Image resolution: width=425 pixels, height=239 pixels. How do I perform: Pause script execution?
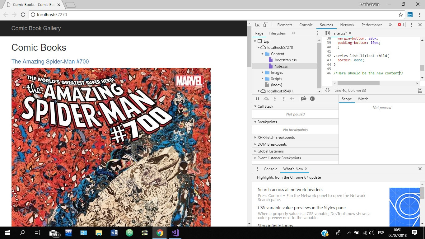pyautogui.click(x=257, y=99)
